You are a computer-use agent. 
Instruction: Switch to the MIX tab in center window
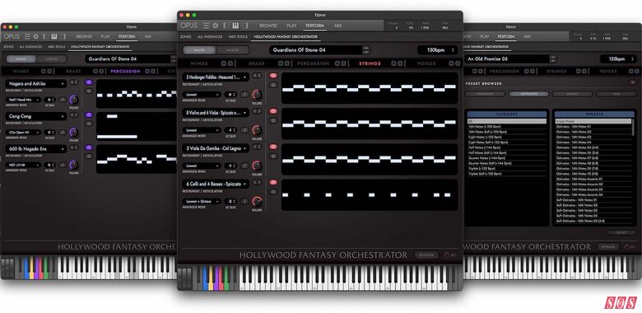tap(337, 26)
